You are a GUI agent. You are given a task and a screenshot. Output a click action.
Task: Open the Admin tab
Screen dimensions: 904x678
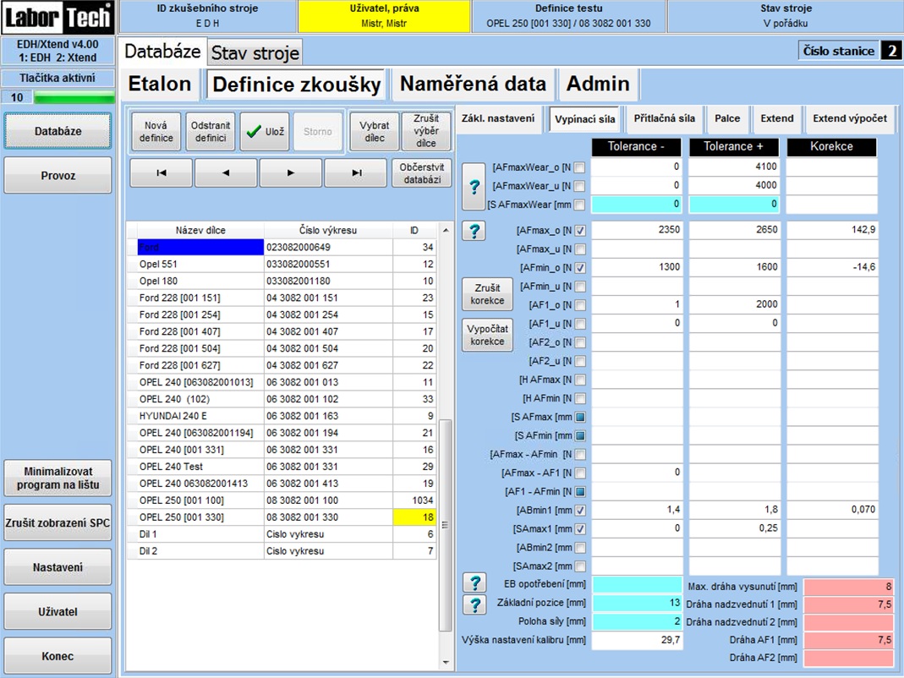pos(598,85)
